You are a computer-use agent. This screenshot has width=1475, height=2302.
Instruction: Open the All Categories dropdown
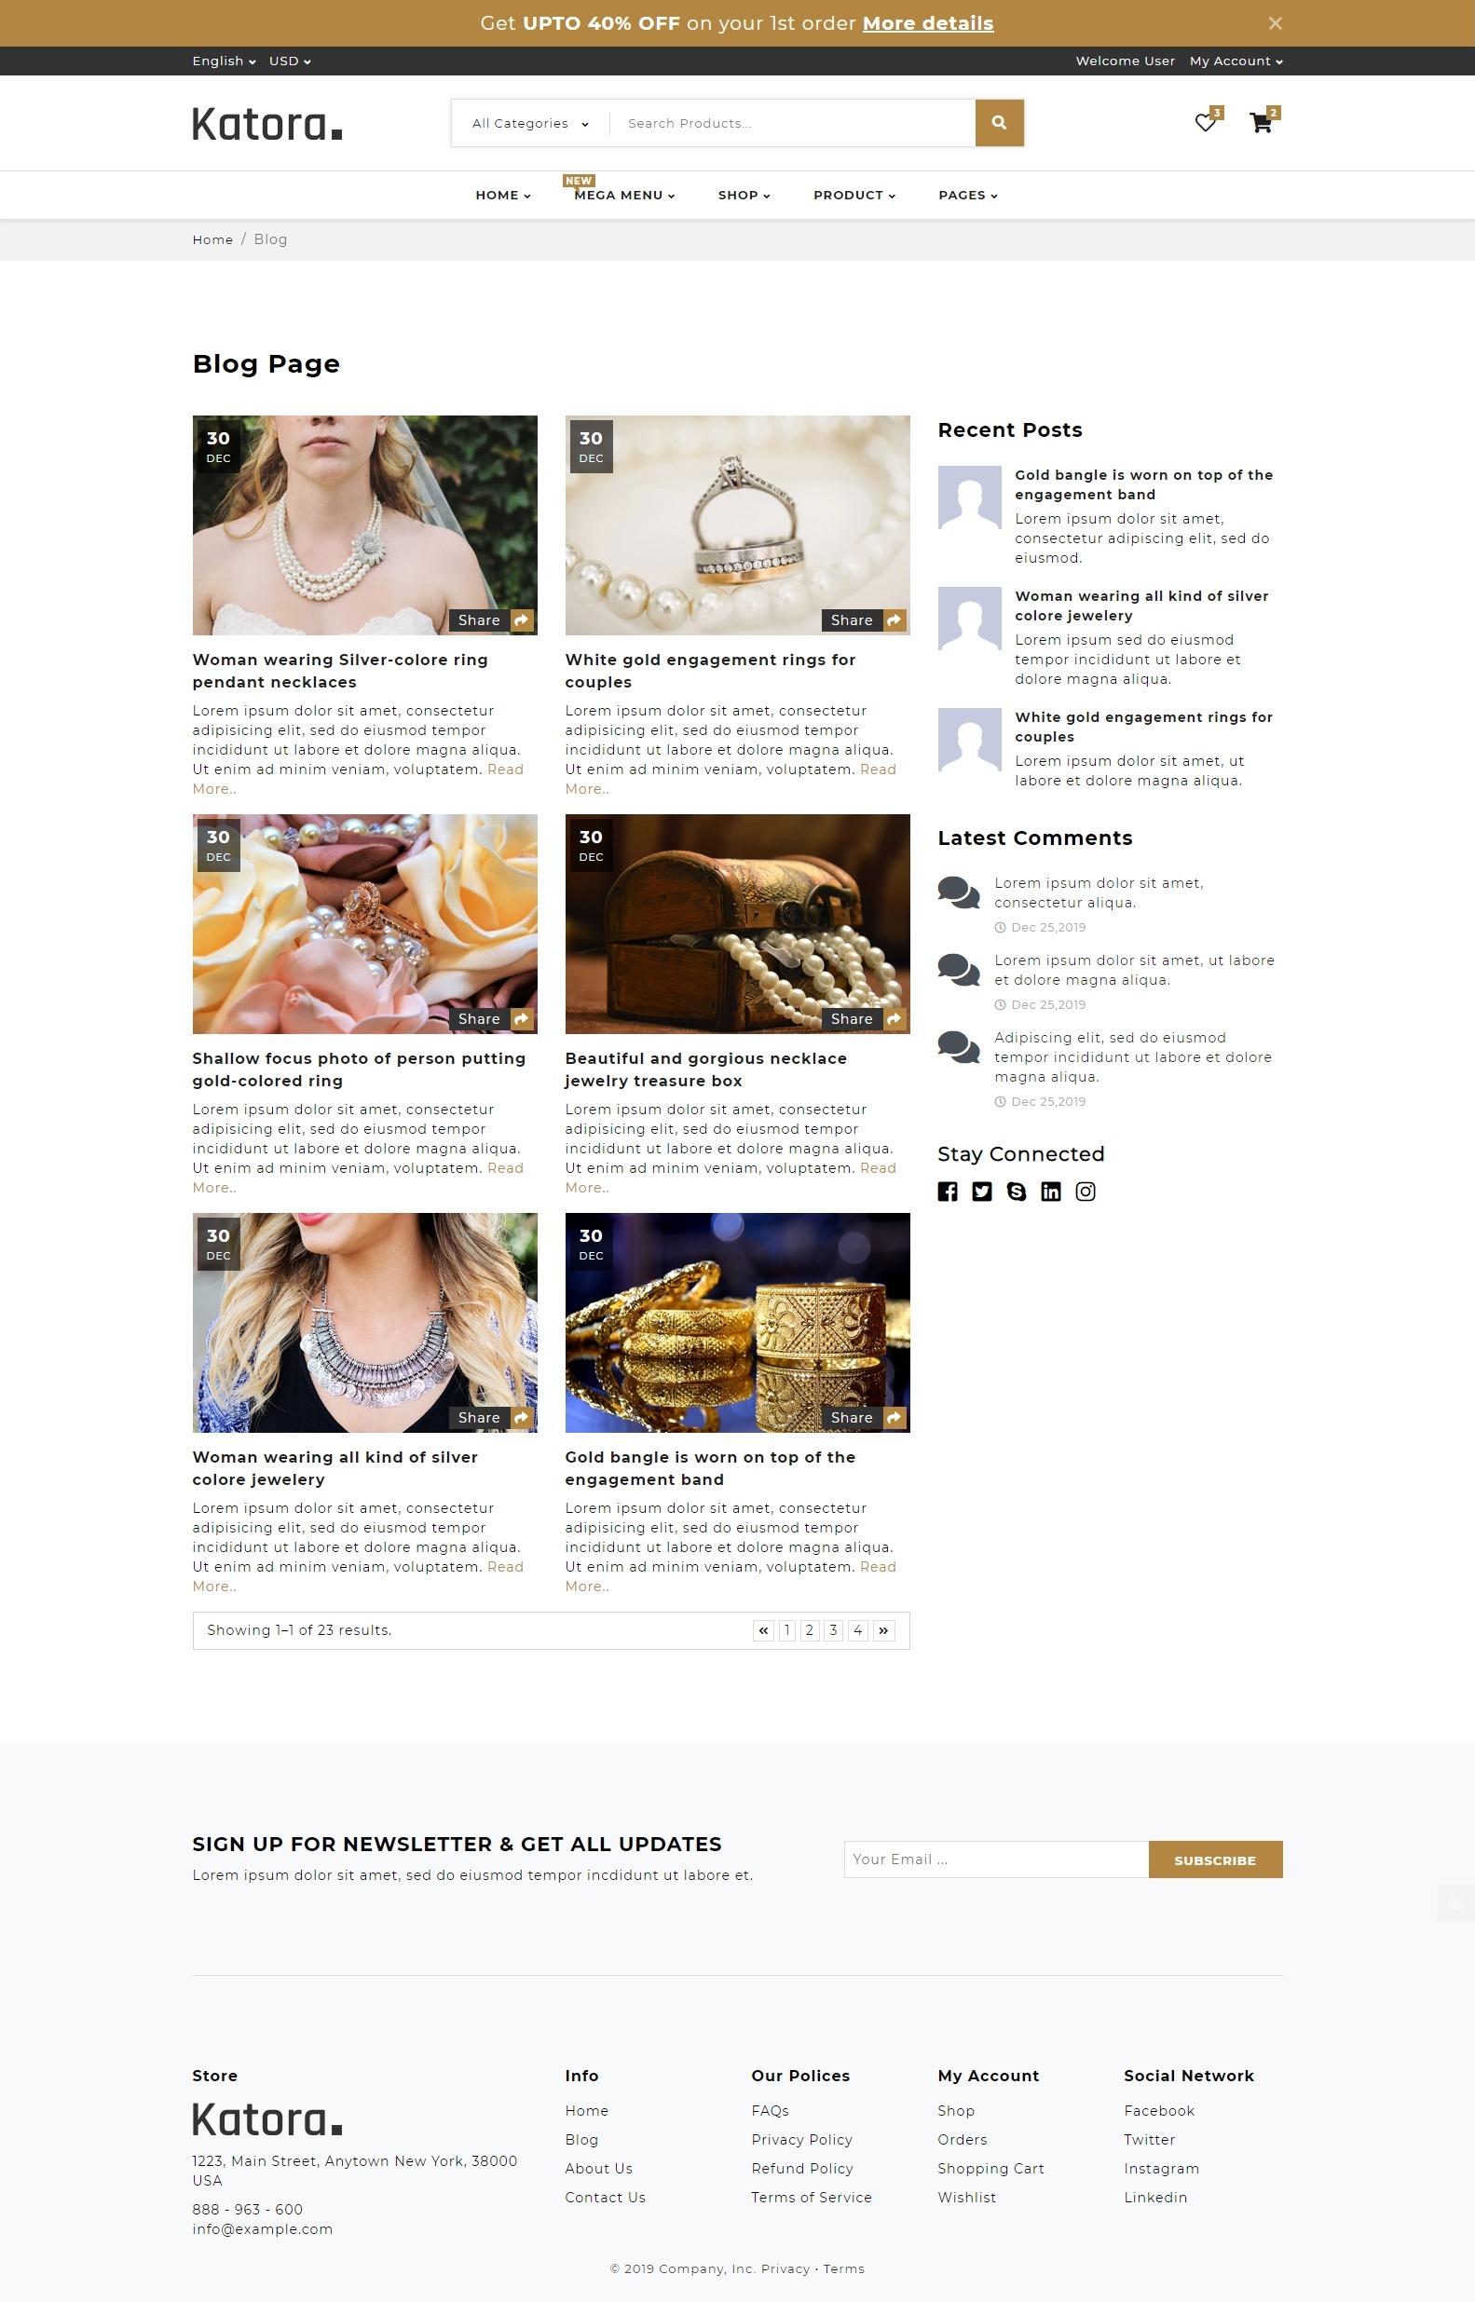[x=530, y=124]
